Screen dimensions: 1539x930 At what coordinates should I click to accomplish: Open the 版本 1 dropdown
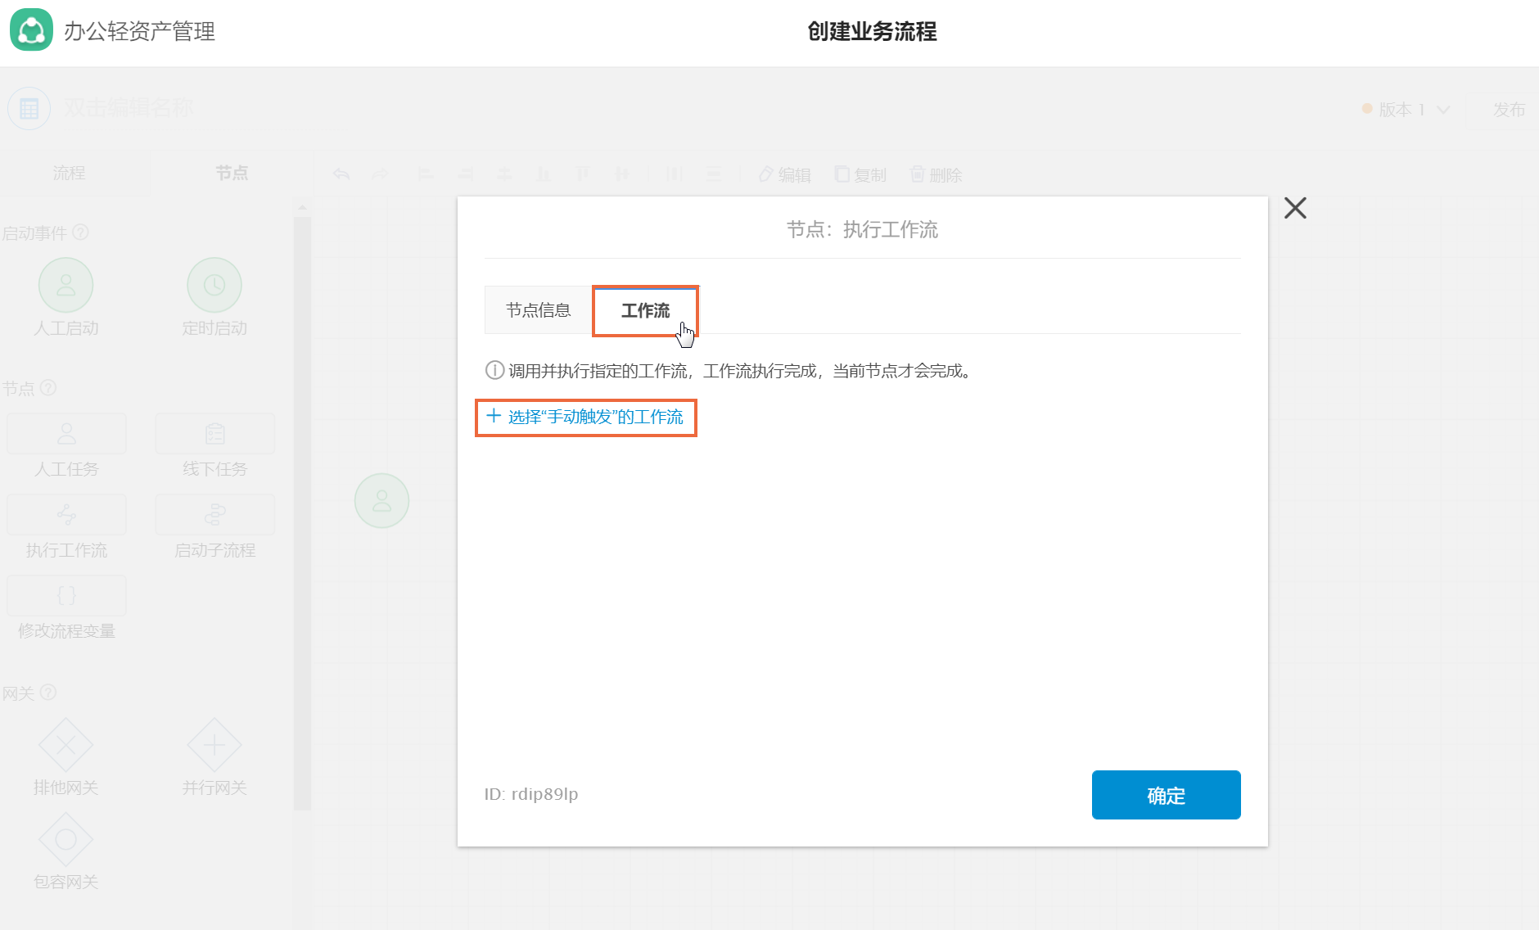[x=1406, y=110]
